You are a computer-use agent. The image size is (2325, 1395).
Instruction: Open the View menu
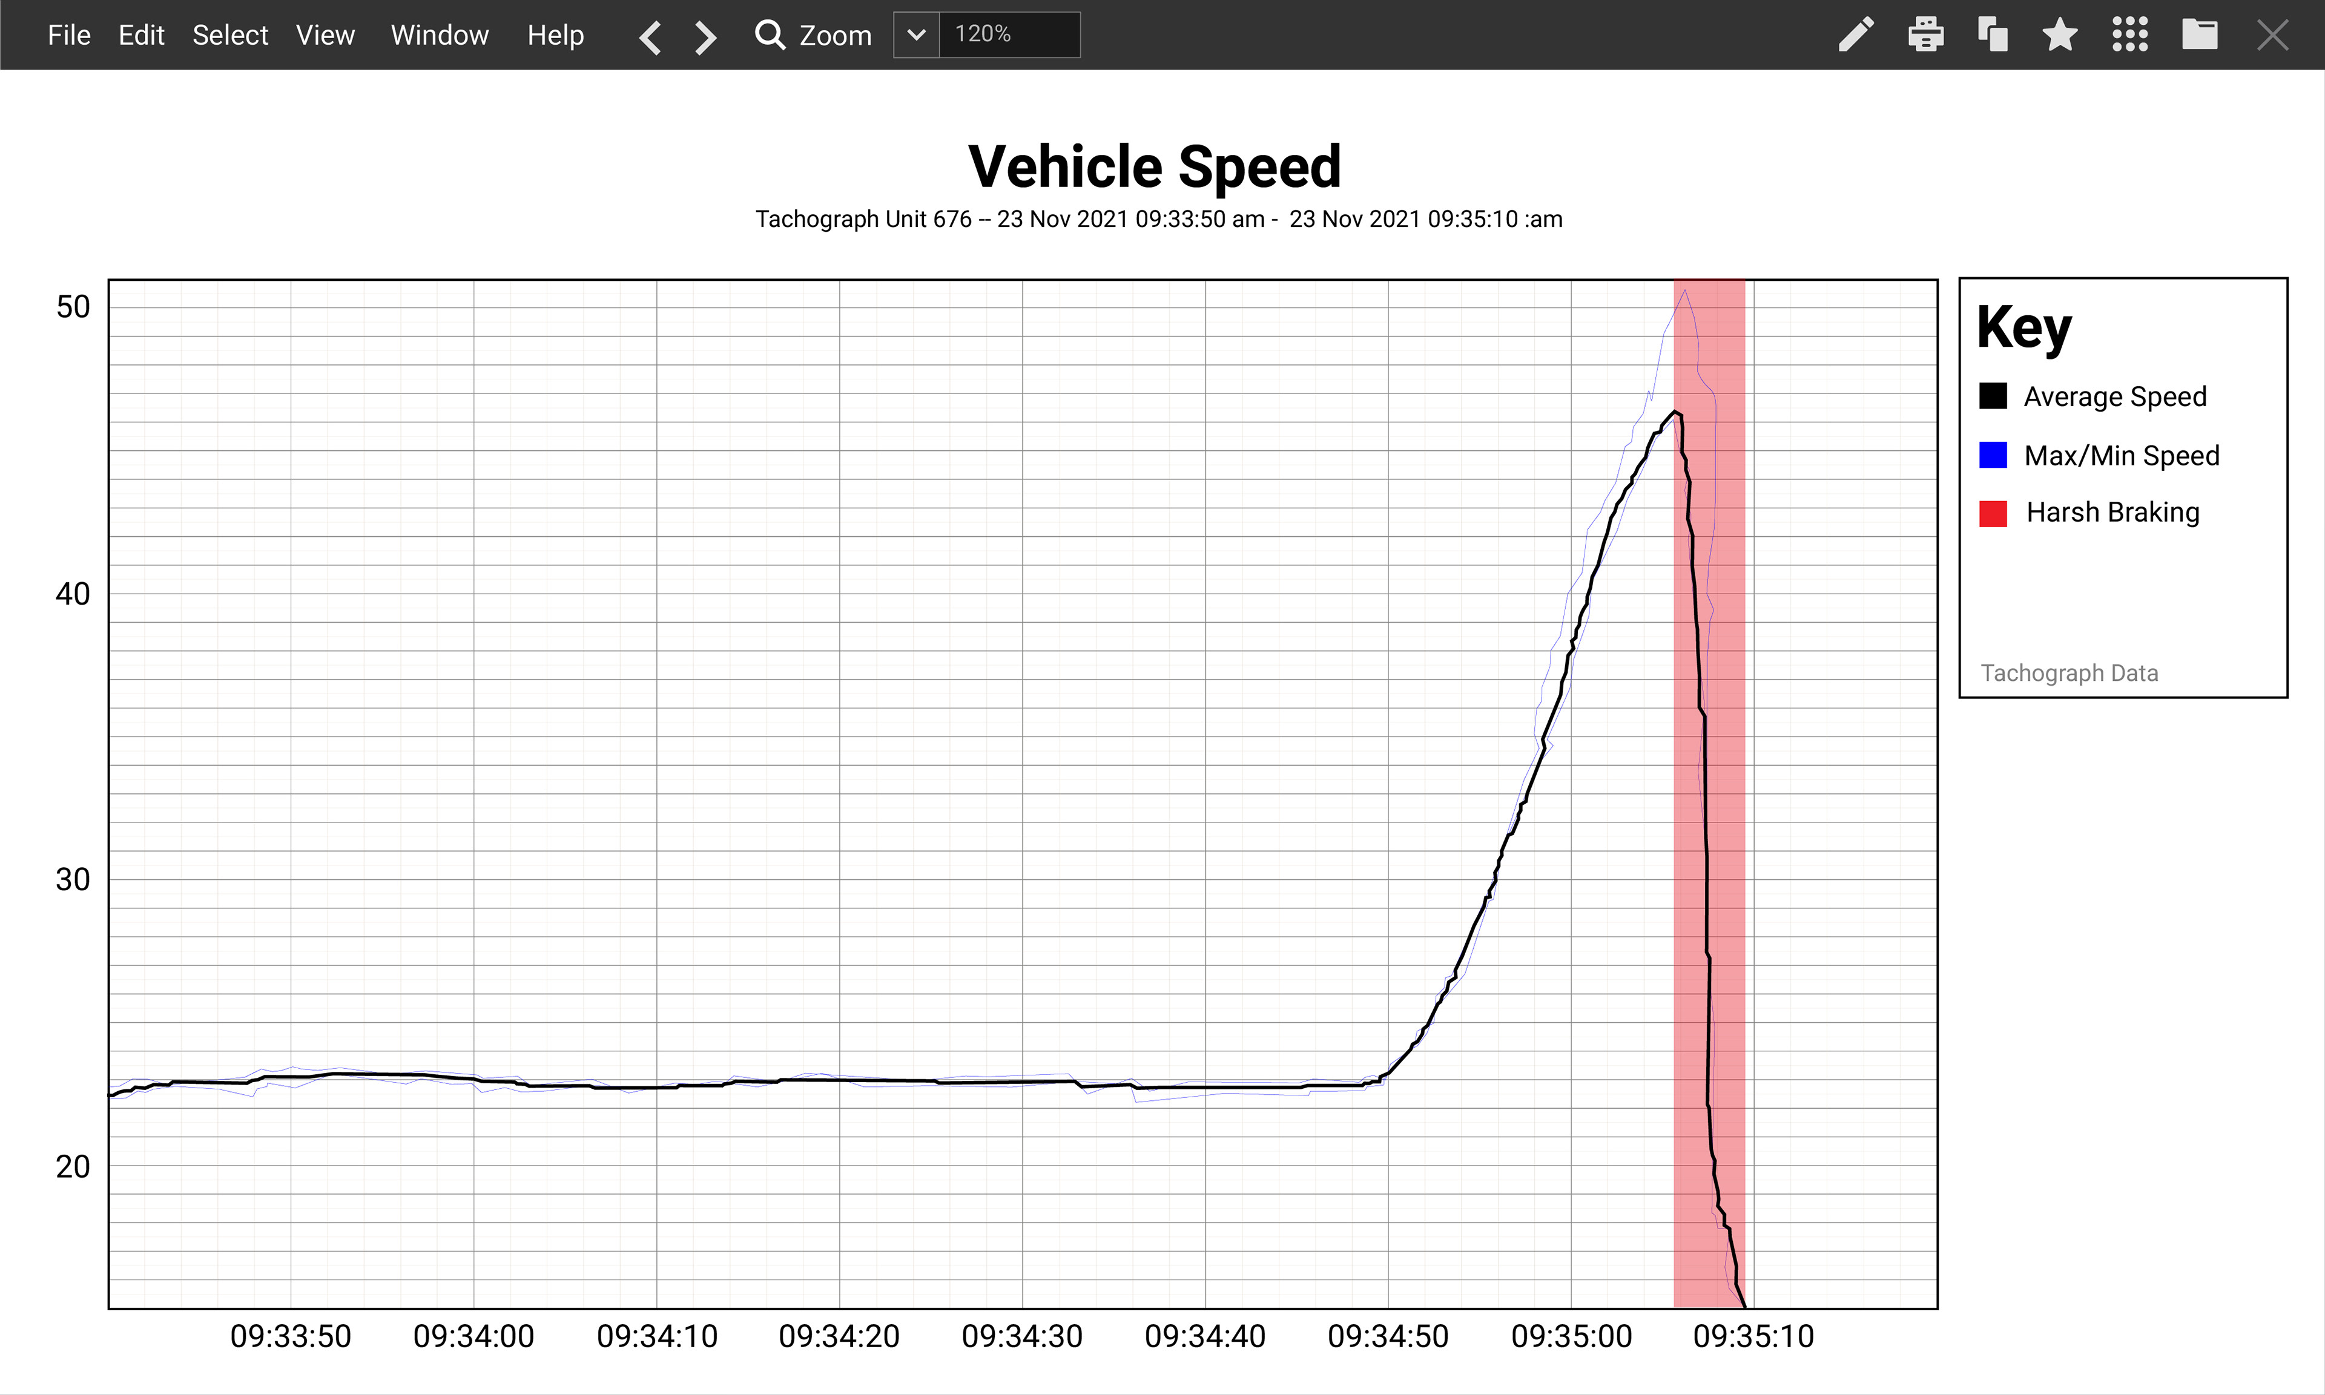tap(325, 34)
